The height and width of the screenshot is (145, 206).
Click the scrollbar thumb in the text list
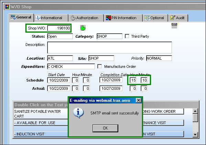coord(195,118)
